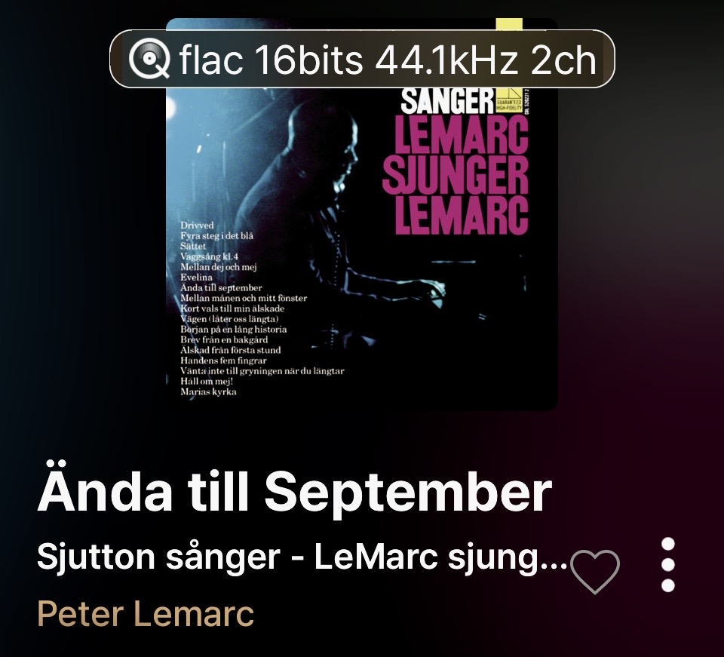724x657 pixels.
Task: Tap the flac 16bits 44.1kHz 2ch quality badge
Action: coord(362,59)
